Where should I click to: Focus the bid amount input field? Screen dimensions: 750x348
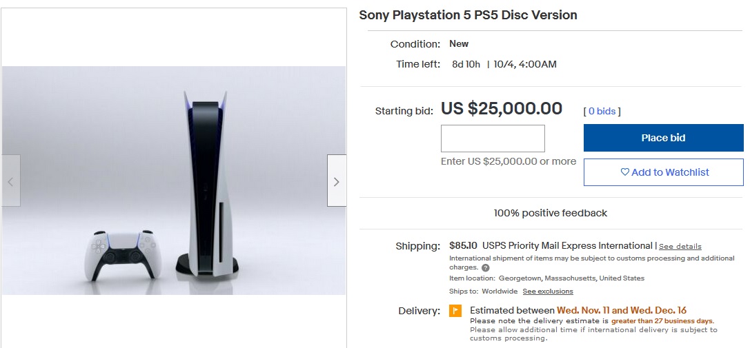pos(493,139)
